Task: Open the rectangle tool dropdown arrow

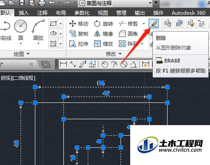Action: pos(60,24)
